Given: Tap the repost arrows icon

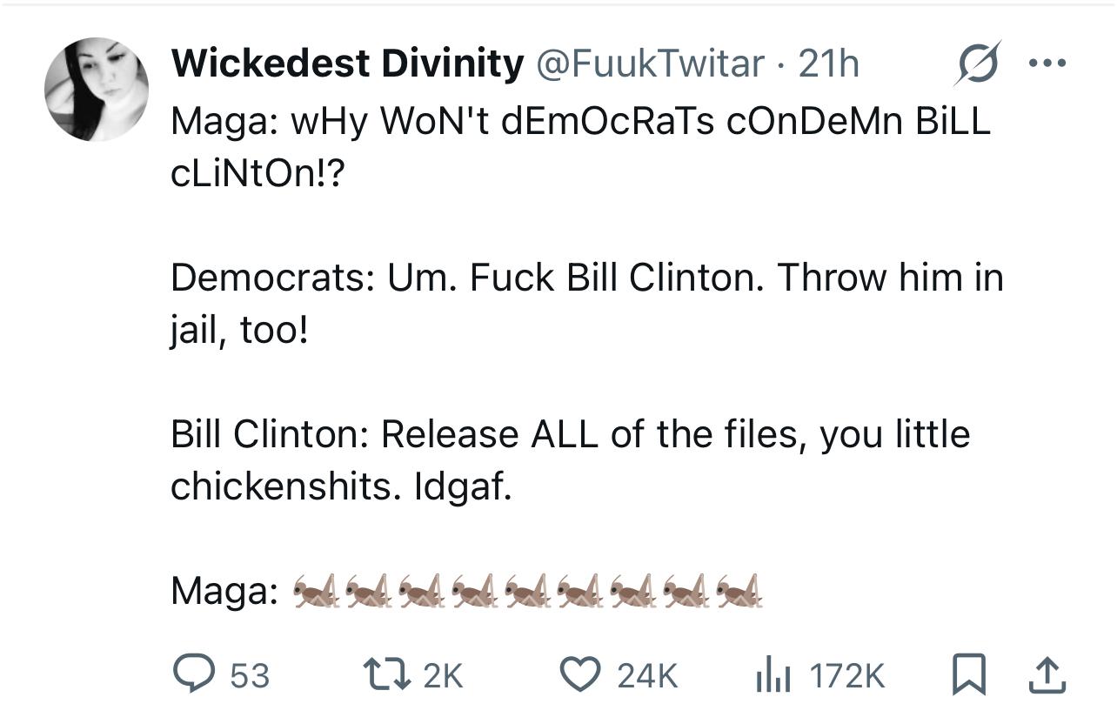Looking at the screenshot, I should pos(387,675).
